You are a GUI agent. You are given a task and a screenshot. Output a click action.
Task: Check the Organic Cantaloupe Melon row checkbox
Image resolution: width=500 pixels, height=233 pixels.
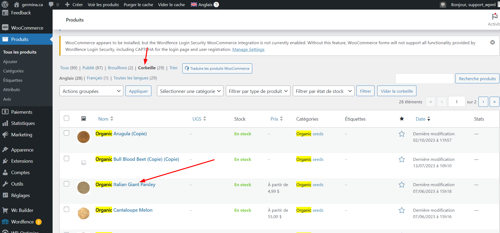(66, 209)
